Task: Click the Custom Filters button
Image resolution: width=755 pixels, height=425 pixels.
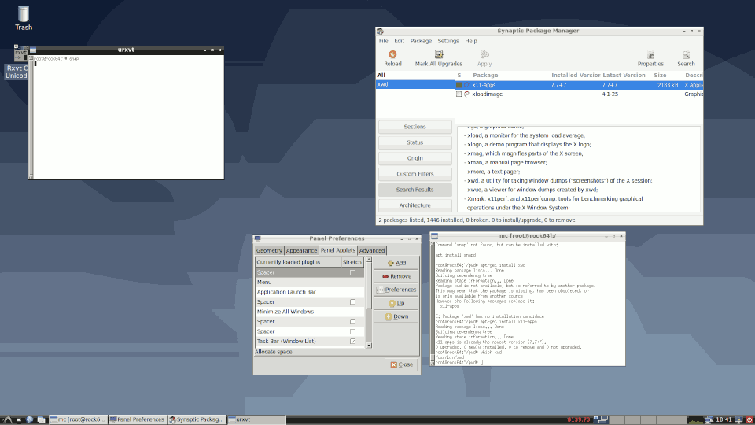Action: [414, 174]
